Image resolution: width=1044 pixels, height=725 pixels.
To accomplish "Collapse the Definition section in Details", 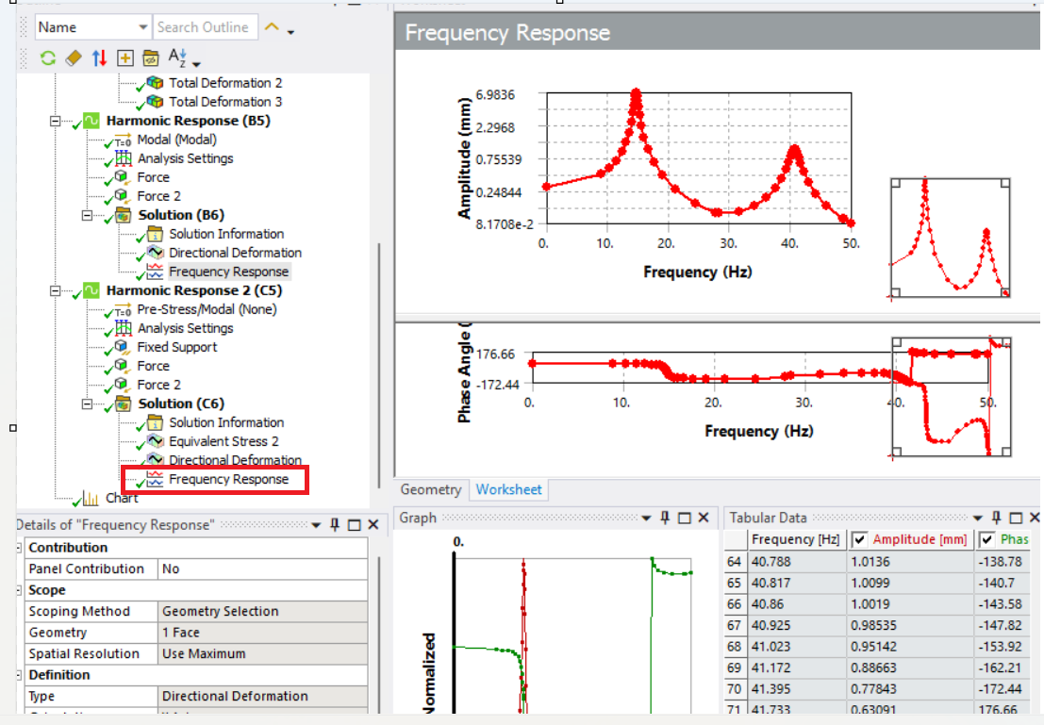I will [20, 674].
